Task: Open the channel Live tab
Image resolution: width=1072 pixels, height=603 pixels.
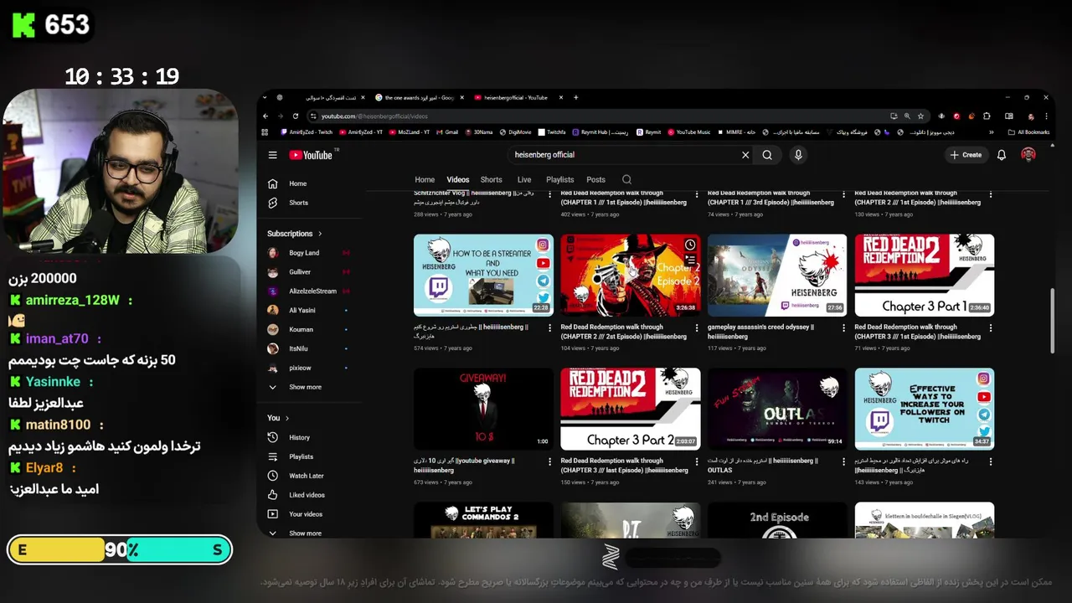Action: (x=524, y=179)
